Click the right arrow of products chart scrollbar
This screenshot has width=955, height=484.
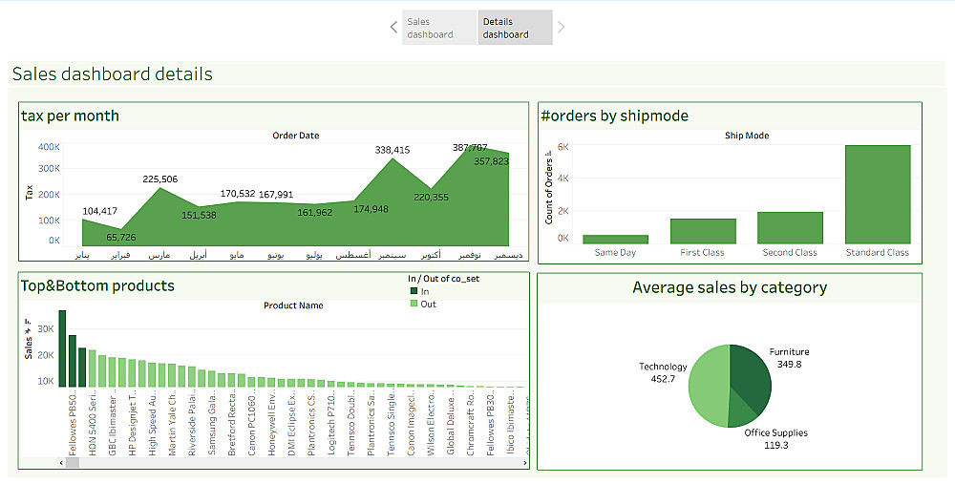pos(525,463)
